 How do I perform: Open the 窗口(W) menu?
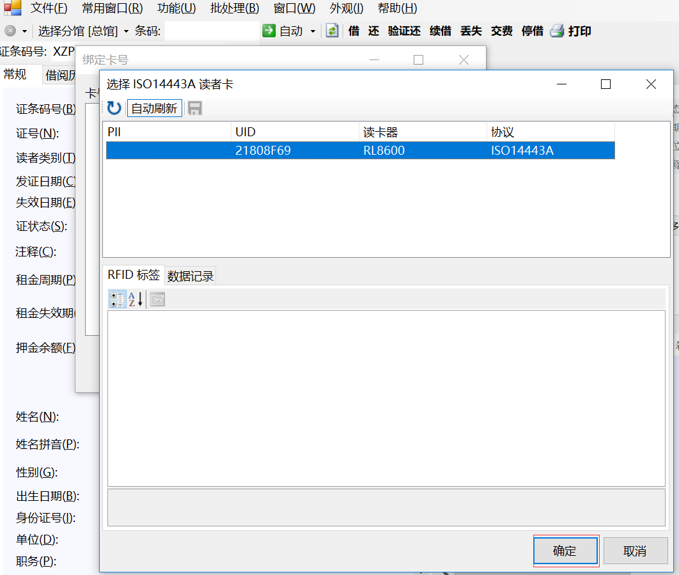[x=295, y=8]
